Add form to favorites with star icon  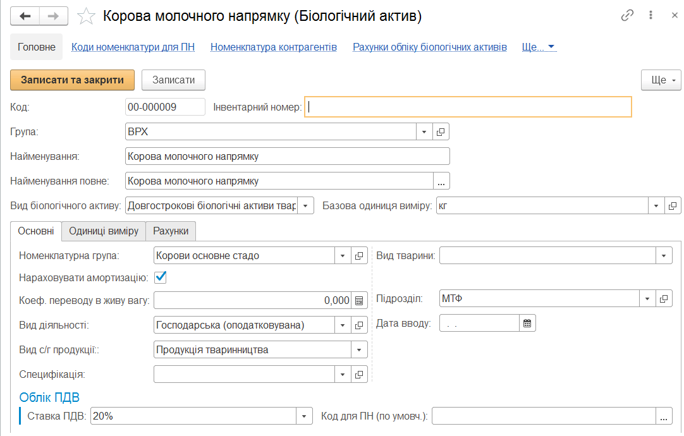pyautogui.click(x=86, y=16)
